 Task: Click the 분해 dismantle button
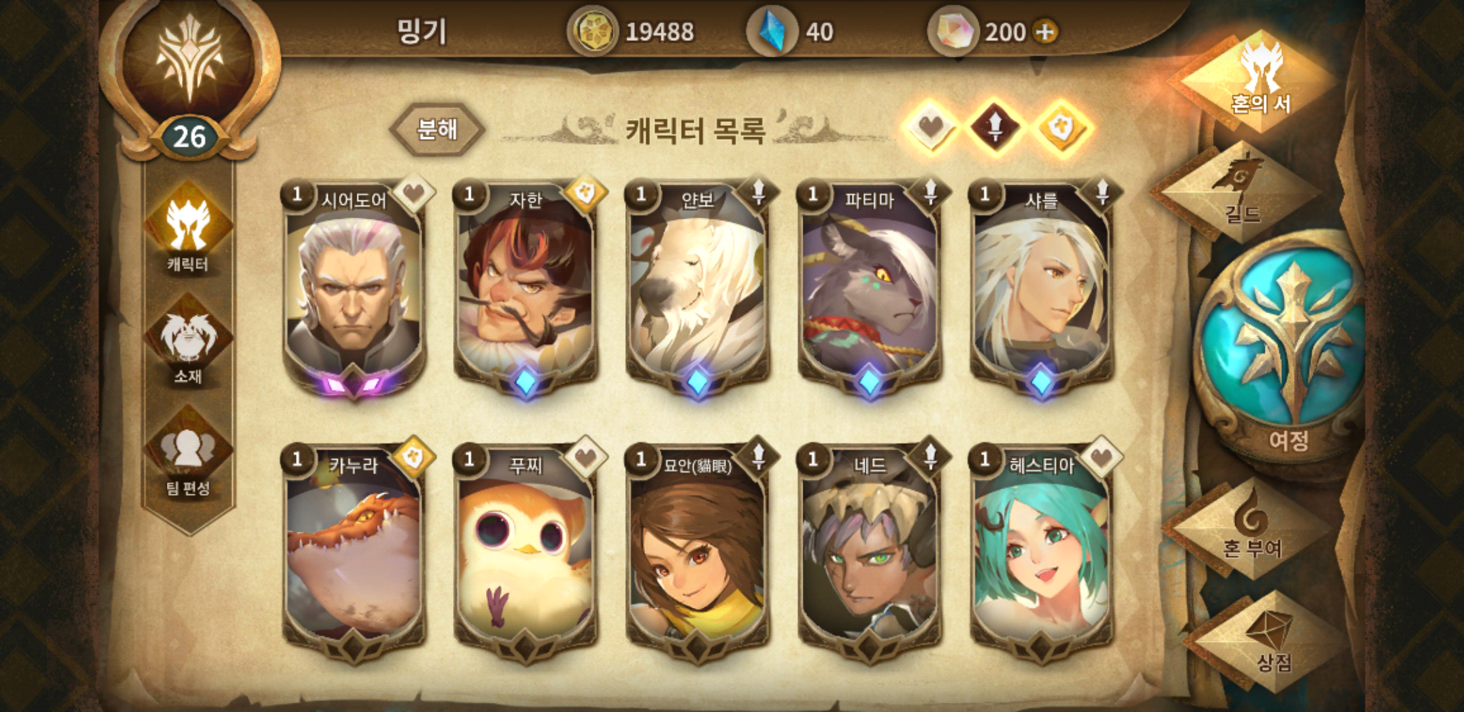point(437,129)
